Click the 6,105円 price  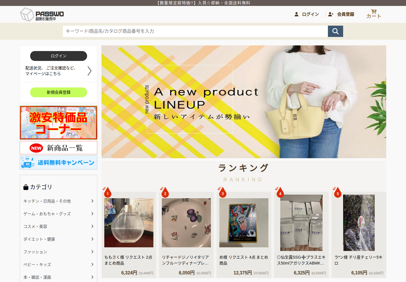[x=359, y=273]
